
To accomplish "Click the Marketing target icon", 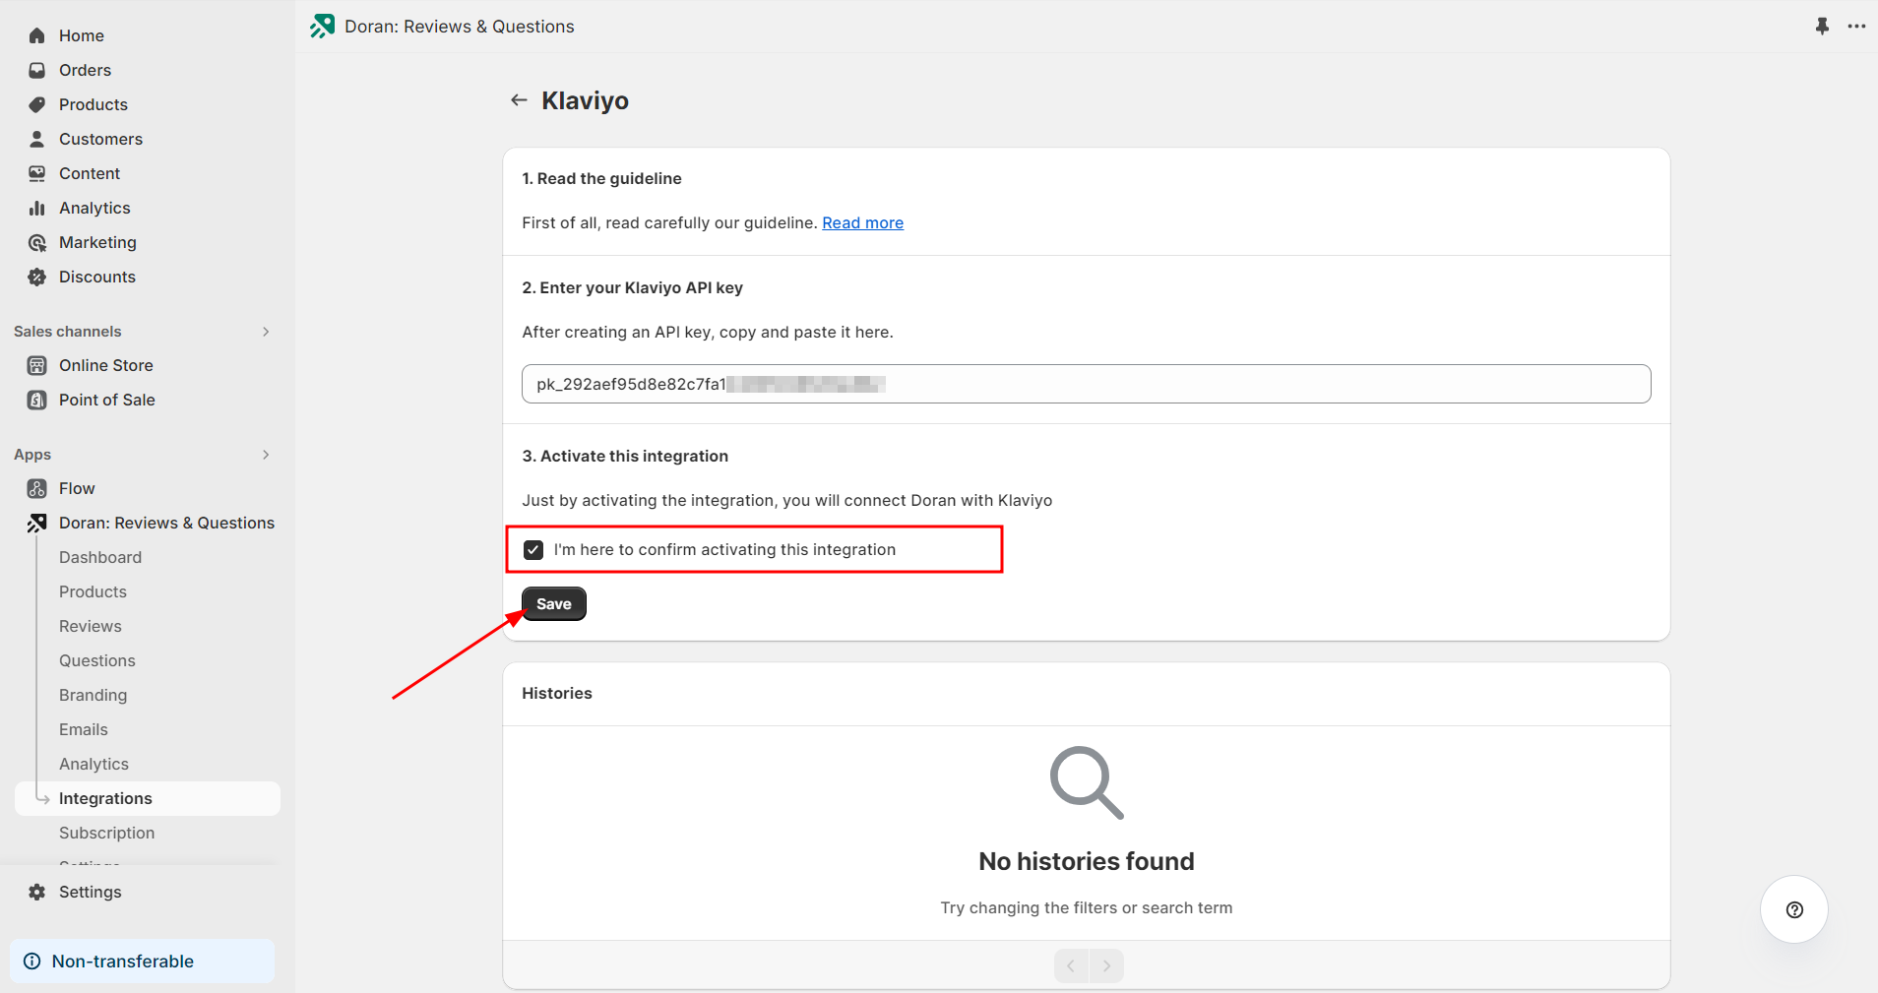I will 37,242.
